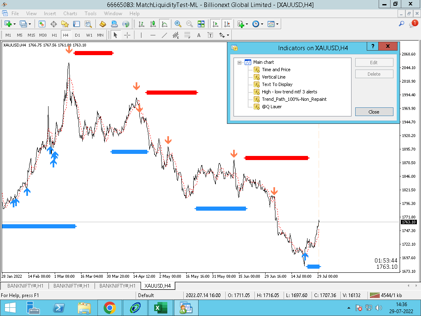Click the Templates icon
Image resolution: width=421 pixels, height=316 pixels.
271,24
